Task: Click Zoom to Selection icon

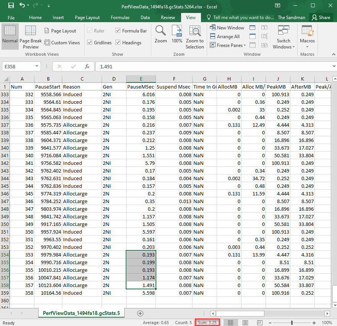Action: pyautogui.click(x=195, y=37)
